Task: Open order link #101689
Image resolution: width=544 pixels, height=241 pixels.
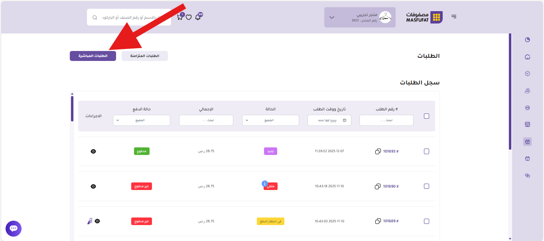Action: tap(390, 221)
